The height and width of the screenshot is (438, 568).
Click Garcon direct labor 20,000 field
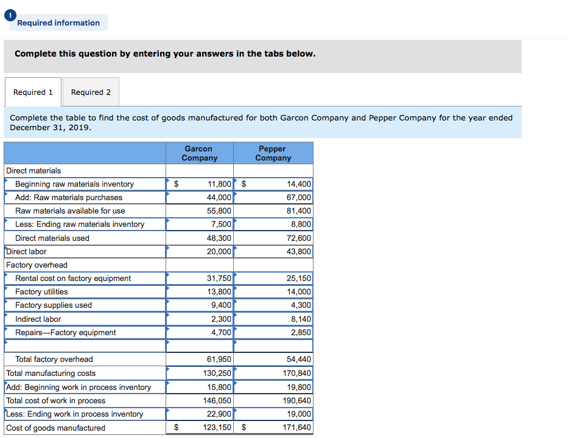coord(200,251)
